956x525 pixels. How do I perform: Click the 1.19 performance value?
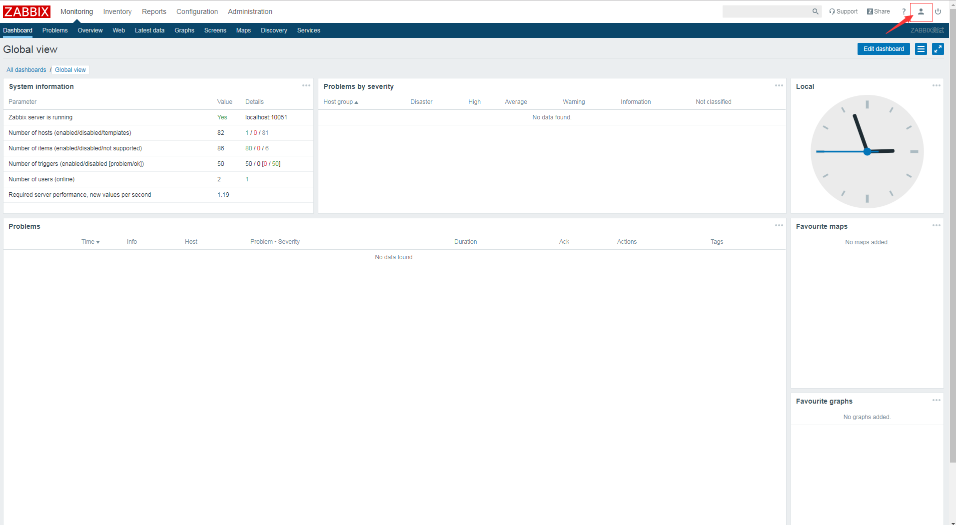[x=223, y=195]
